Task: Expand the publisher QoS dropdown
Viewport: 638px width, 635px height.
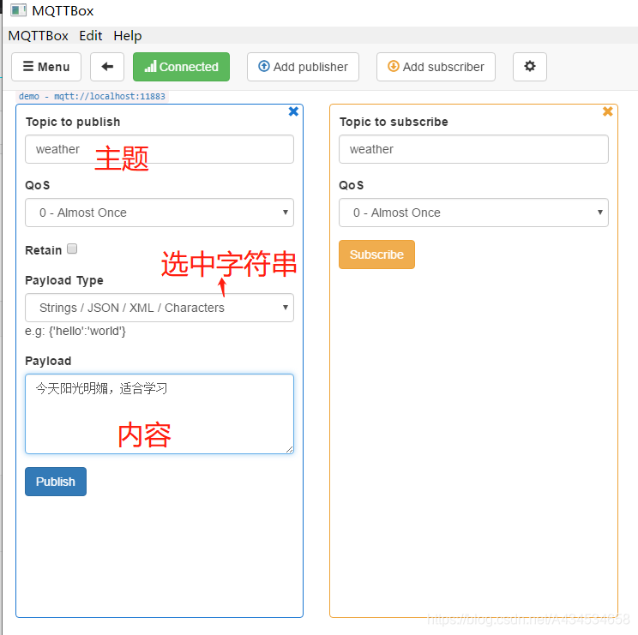Action: (x=159, y=213)
